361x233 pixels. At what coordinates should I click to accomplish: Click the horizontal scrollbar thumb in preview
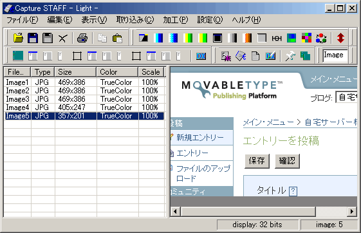(x=248, y=211)
